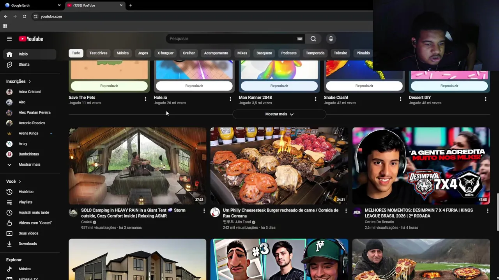Viewport: 499px width, 280px height.
Task: Click Reproduzir for Hole.io
Action: (194, 86)
